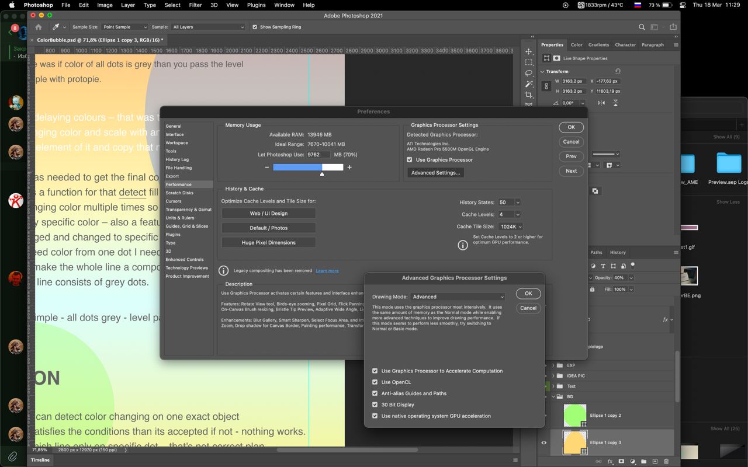Select the Crop tool
The width and height of the screenshot is (748, 467).
[x=529, y=95]
